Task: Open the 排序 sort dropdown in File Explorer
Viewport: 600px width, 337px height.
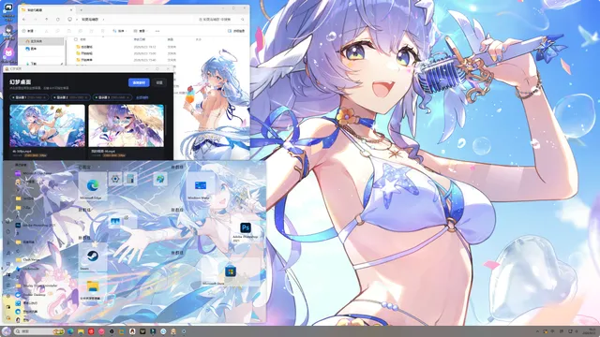Action: click(119, 31)
